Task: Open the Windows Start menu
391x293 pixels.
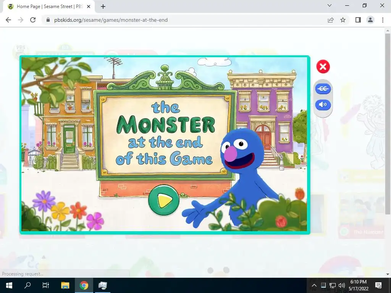Action: 9,285
